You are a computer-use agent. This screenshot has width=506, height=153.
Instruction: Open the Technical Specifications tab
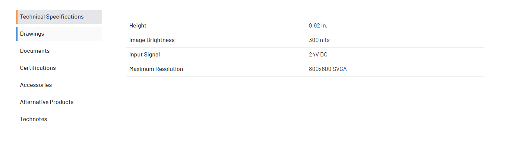[x=52, y=17]
